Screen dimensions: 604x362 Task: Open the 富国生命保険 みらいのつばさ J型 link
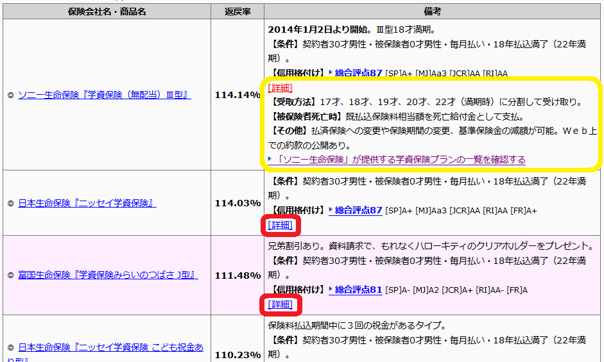(x=108, y=275)
